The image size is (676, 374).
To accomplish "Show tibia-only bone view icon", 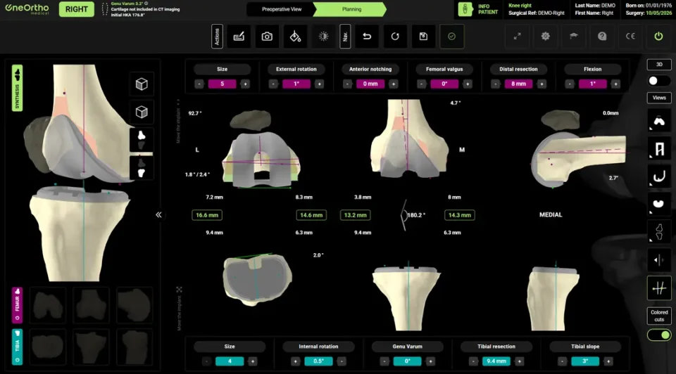I will [x=142, y=167].
